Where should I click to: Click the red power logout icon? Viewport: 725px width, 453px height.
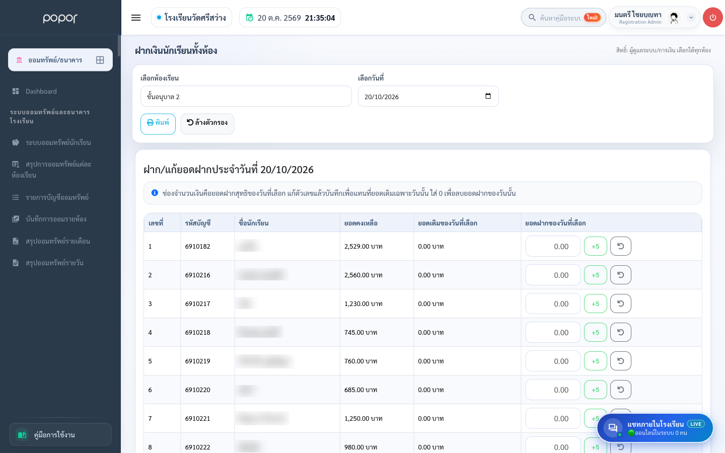point(712,18)
